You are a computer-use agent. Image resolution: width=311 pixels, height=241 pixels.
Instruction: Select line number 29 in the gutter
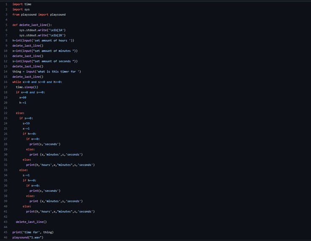5,149
